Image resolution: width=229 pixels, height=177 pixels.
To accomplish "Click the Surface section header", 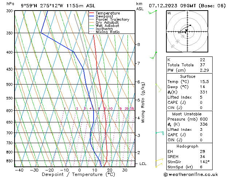I will coord(187,76).
